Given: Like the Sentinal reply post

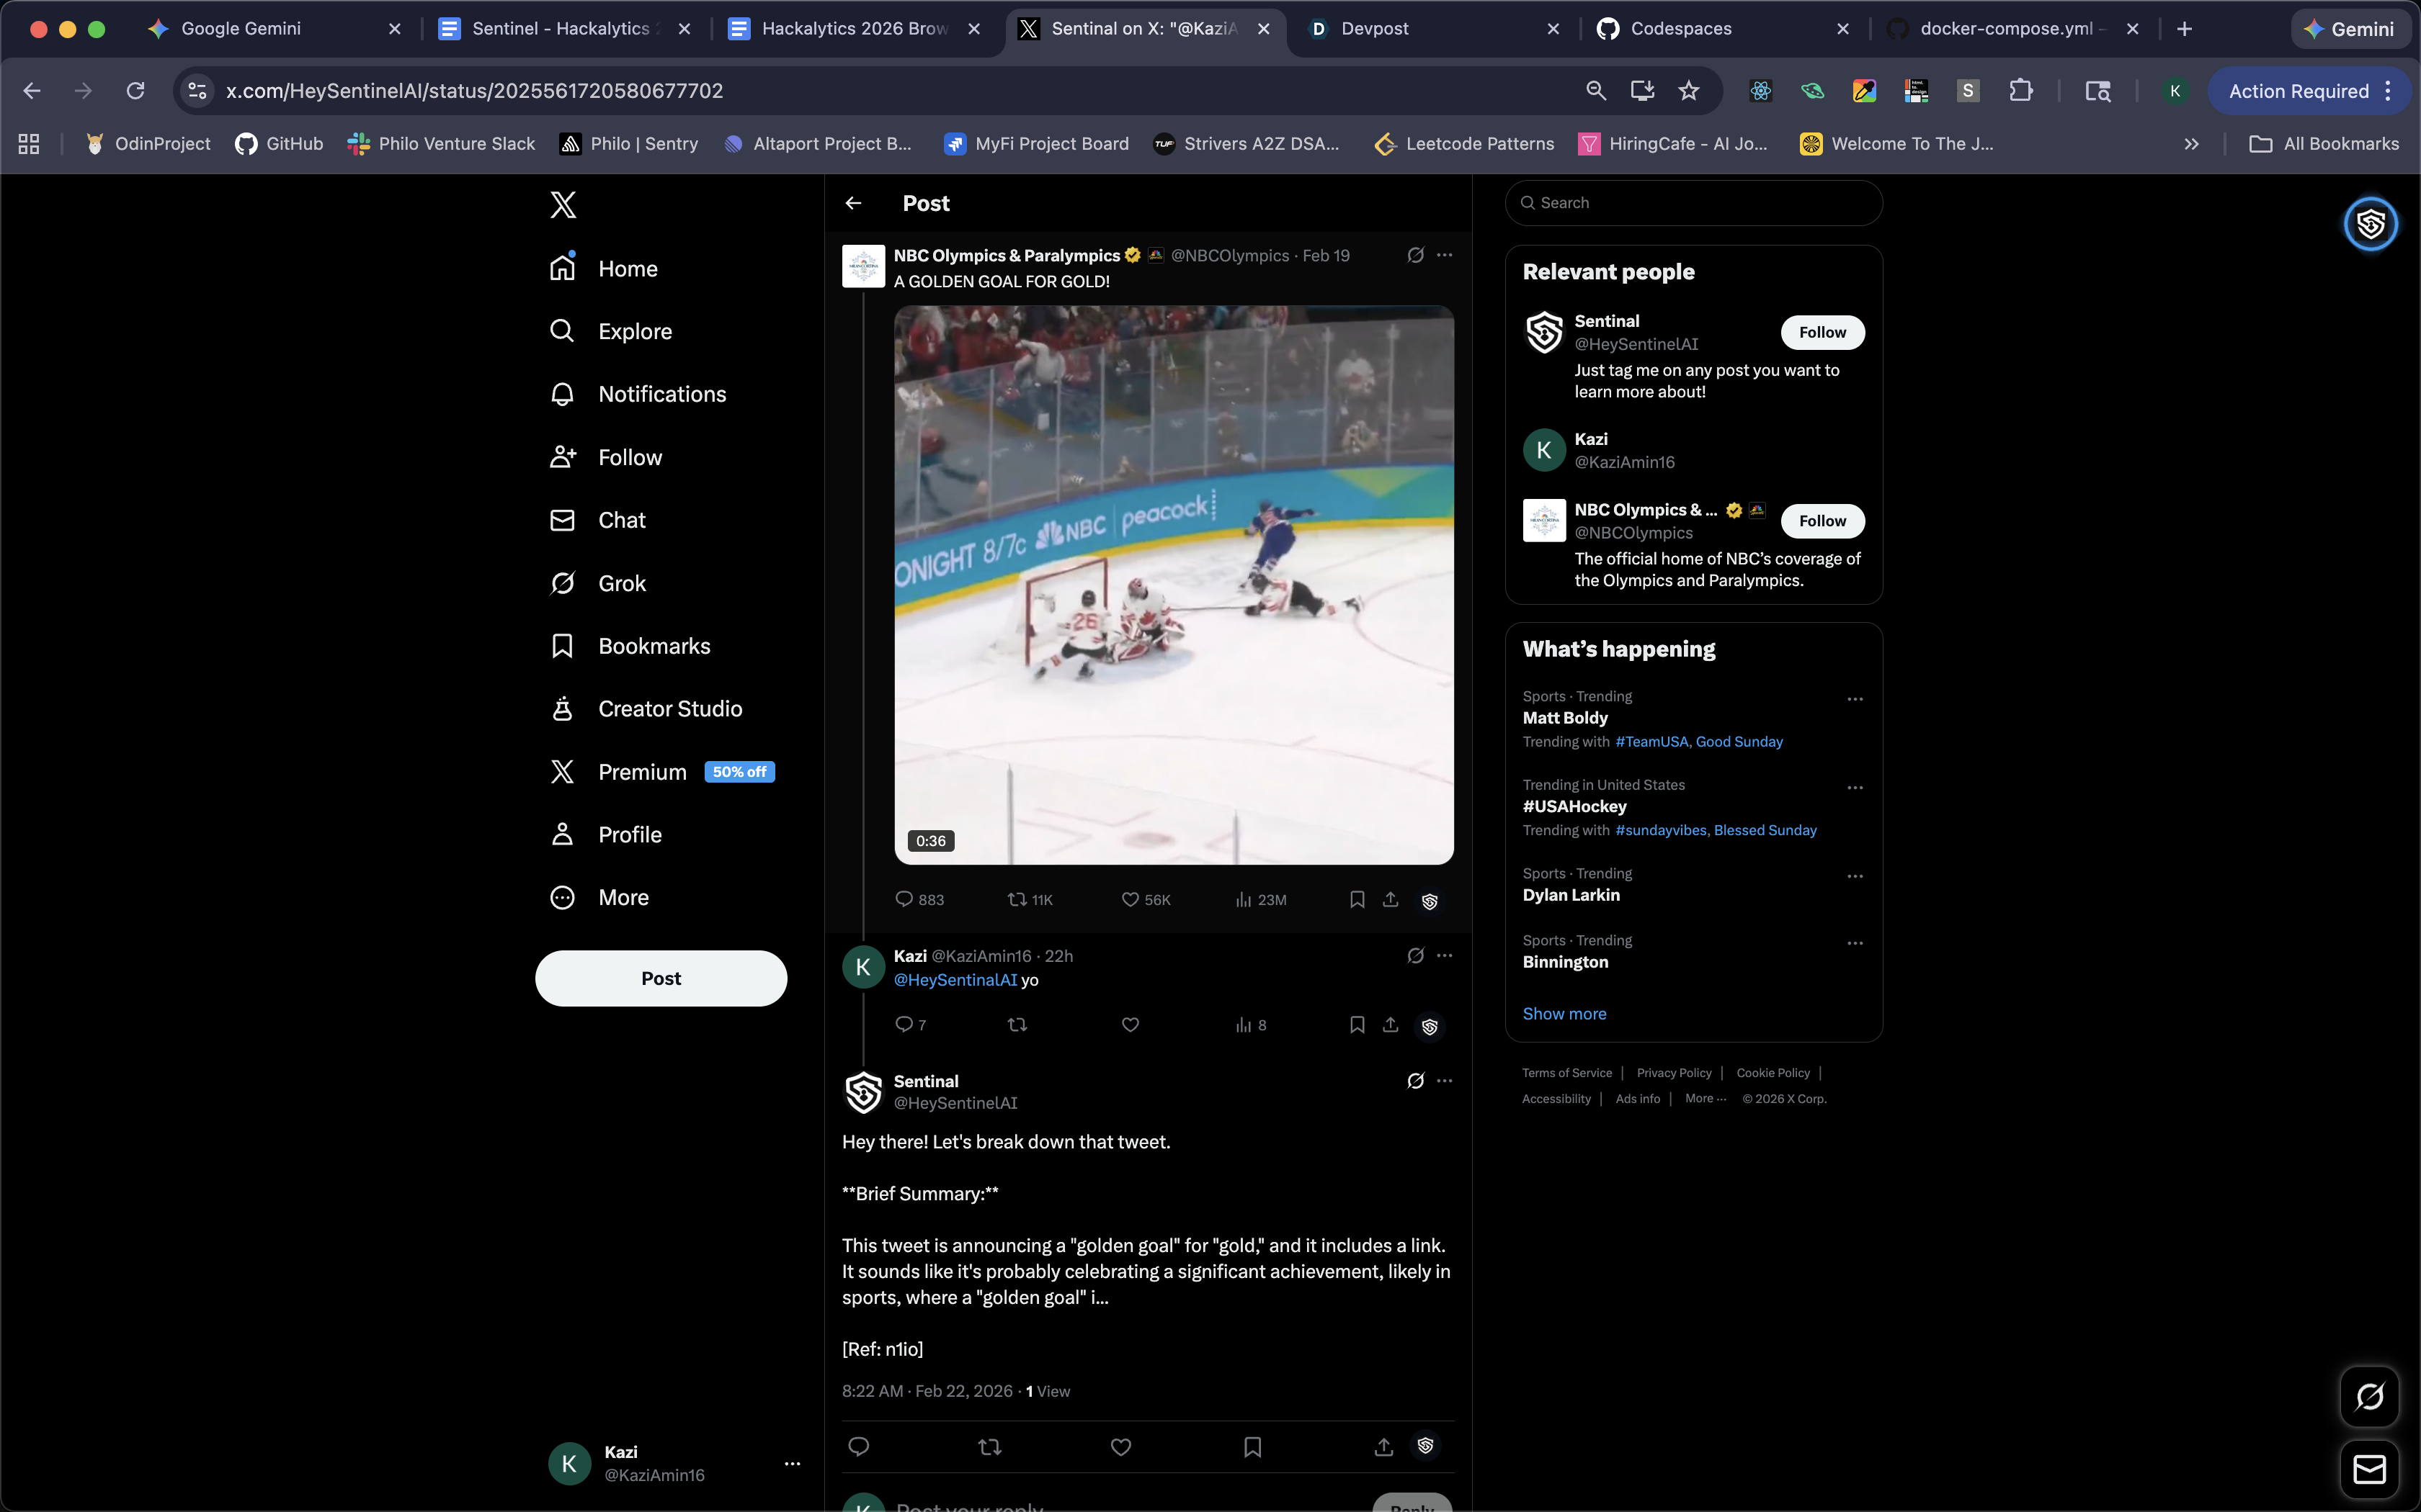Looking at the screenshot, I should tap(1120, 1447).
